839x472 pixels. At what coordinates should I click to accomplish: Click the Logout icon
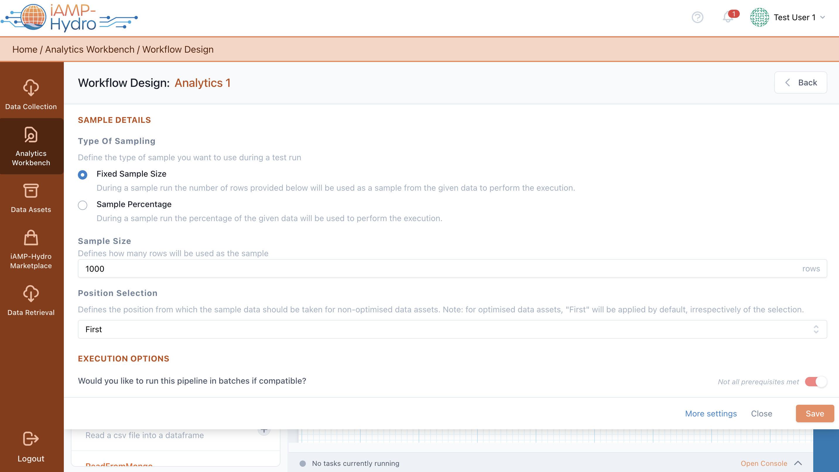pyautogui.click(x=31, y=438)
